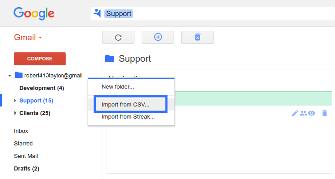Toggle the eye visibility icon

tap(312, 113)
